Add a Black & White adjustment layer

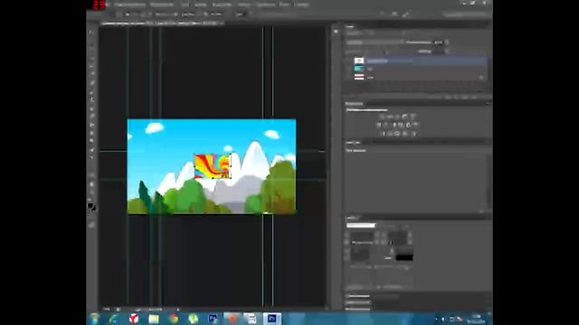click(394, 125)
